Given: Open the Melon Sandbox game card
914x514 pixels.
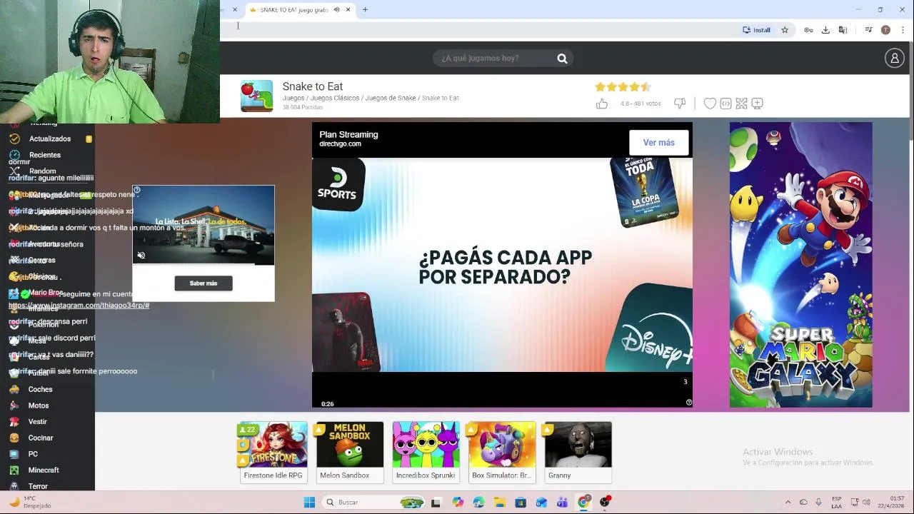Looking at the screenshot, I should (350, 453).
